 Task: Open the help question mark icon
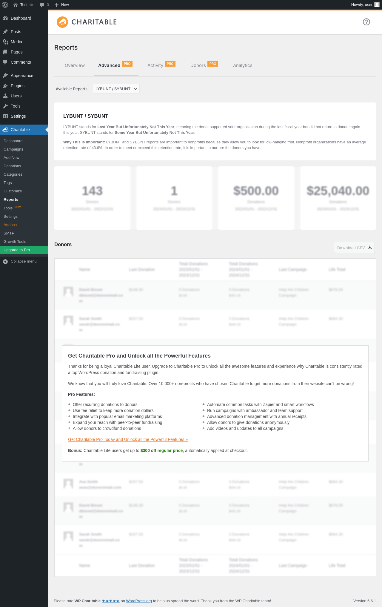point(366,22)
